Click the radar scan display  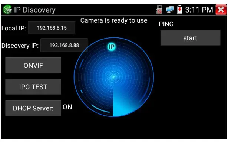click(114, 77)
